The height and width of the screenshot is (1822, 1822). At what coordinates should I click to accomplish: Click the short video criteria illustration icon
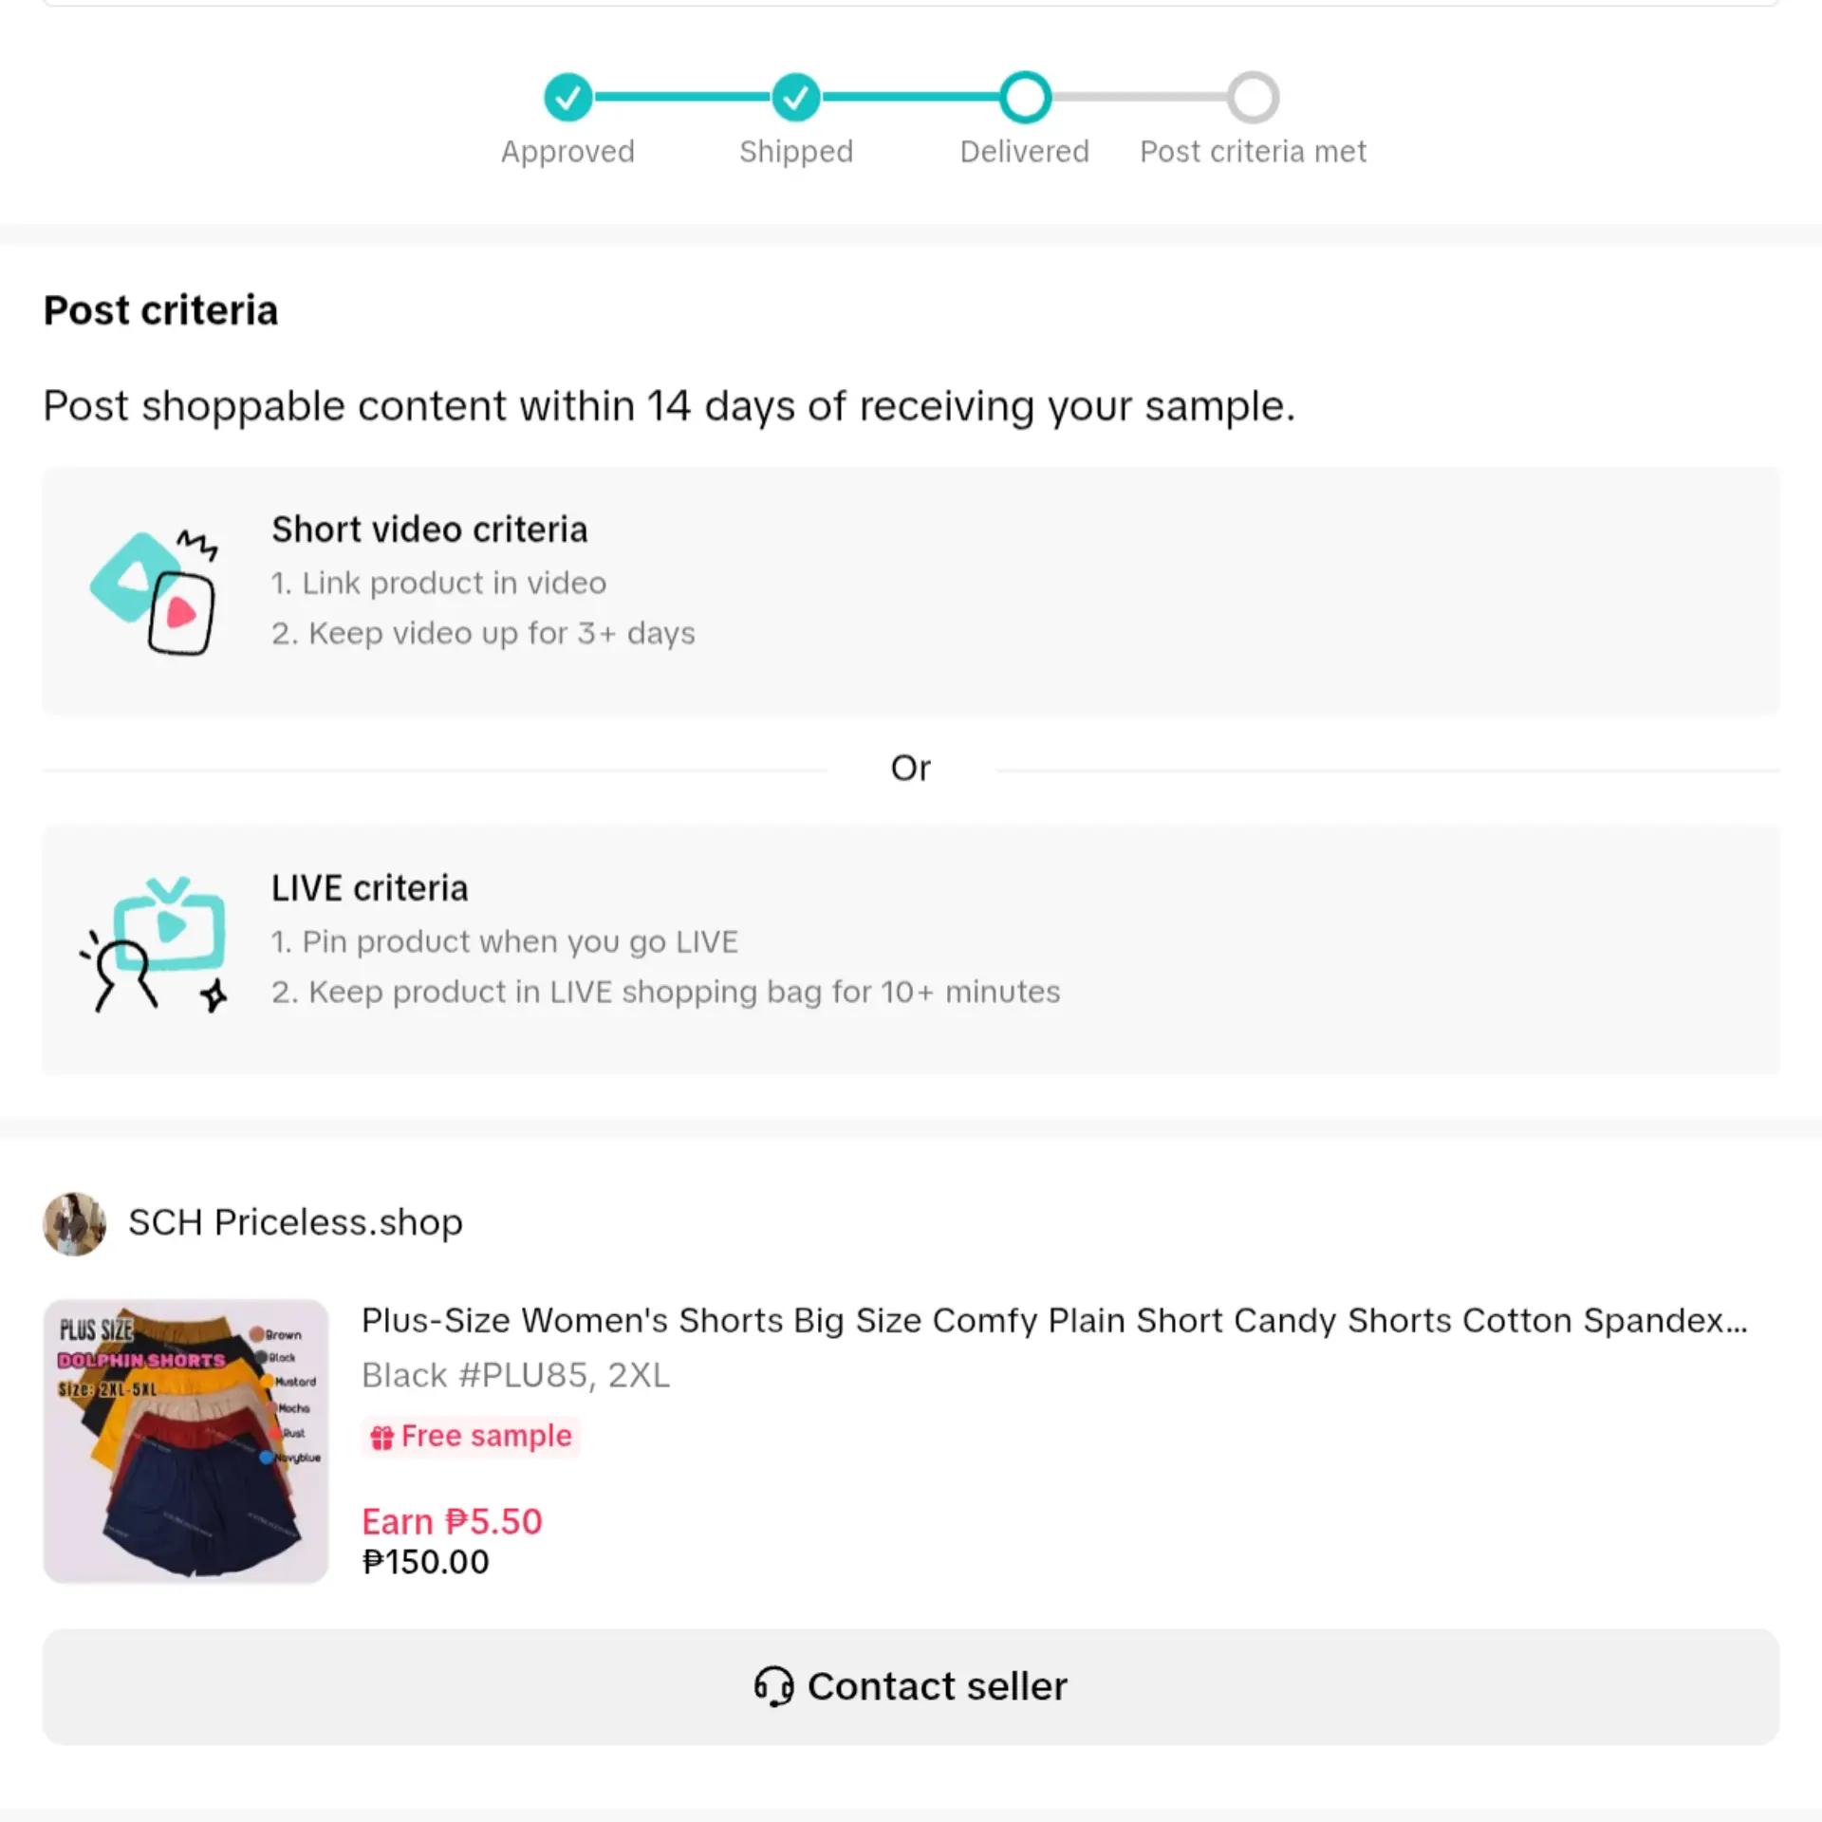coord(155,592)
